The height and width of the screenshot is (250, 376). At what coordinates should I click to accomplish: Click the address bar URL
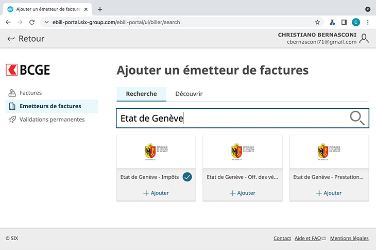[116, 22]
